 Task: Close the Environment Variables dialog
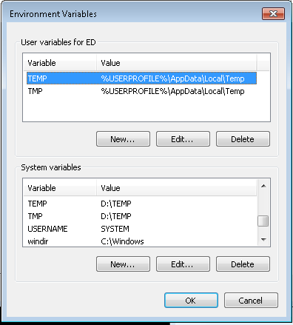point(273,13)
